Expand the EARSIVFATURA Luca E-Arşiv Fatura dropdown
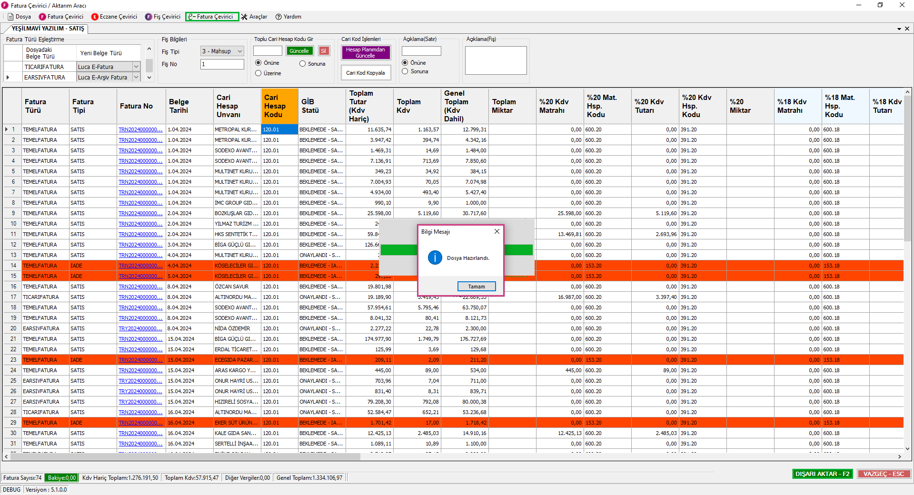This screenshot has width=914, height=495. click(136, 77)
